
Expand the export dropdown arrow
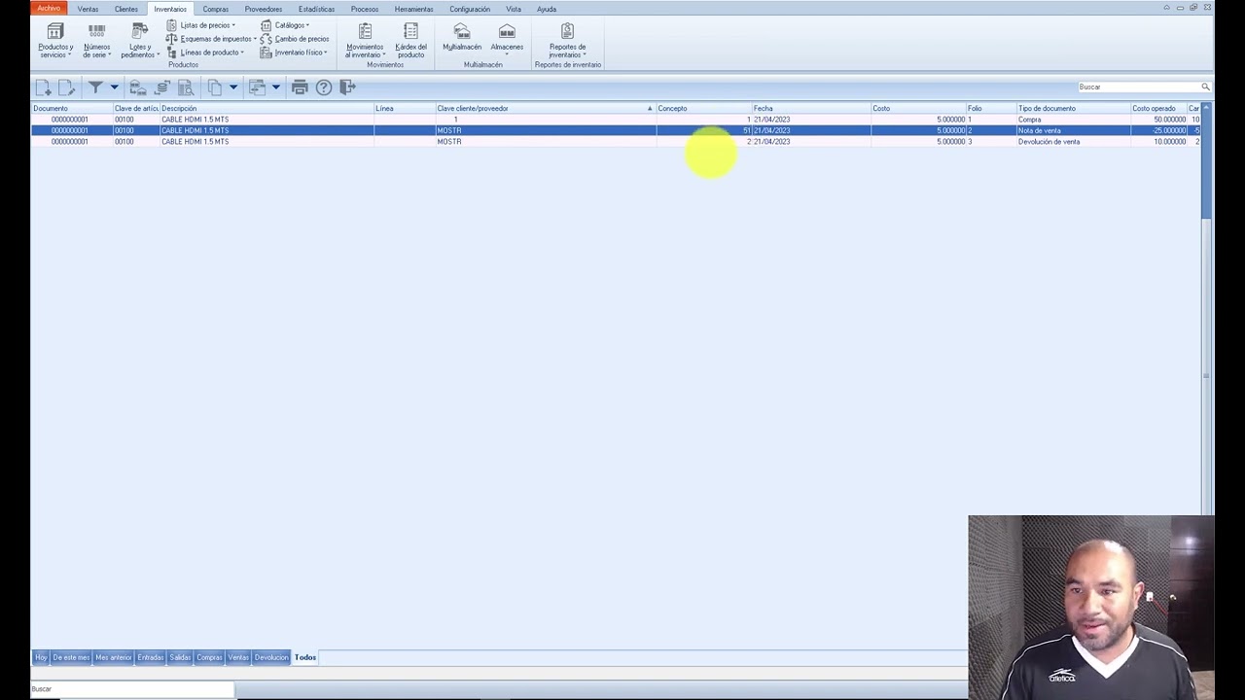point(276,87)
